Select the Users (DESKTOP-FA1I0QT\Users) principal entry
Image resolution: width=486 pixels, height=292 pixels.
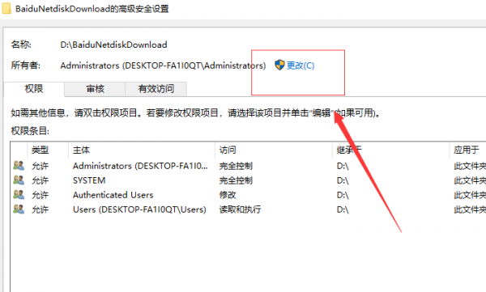click(139, 209)
